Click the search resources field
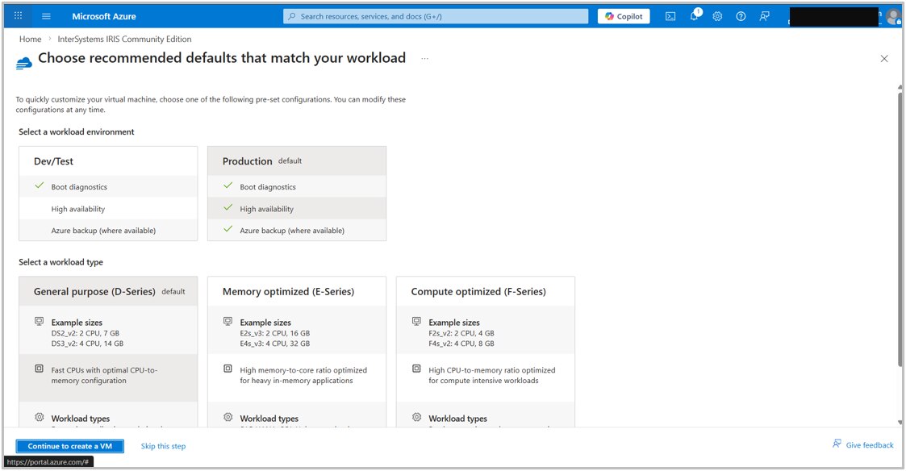This screenshot has height=471, width=906. [x=435, y=15]
